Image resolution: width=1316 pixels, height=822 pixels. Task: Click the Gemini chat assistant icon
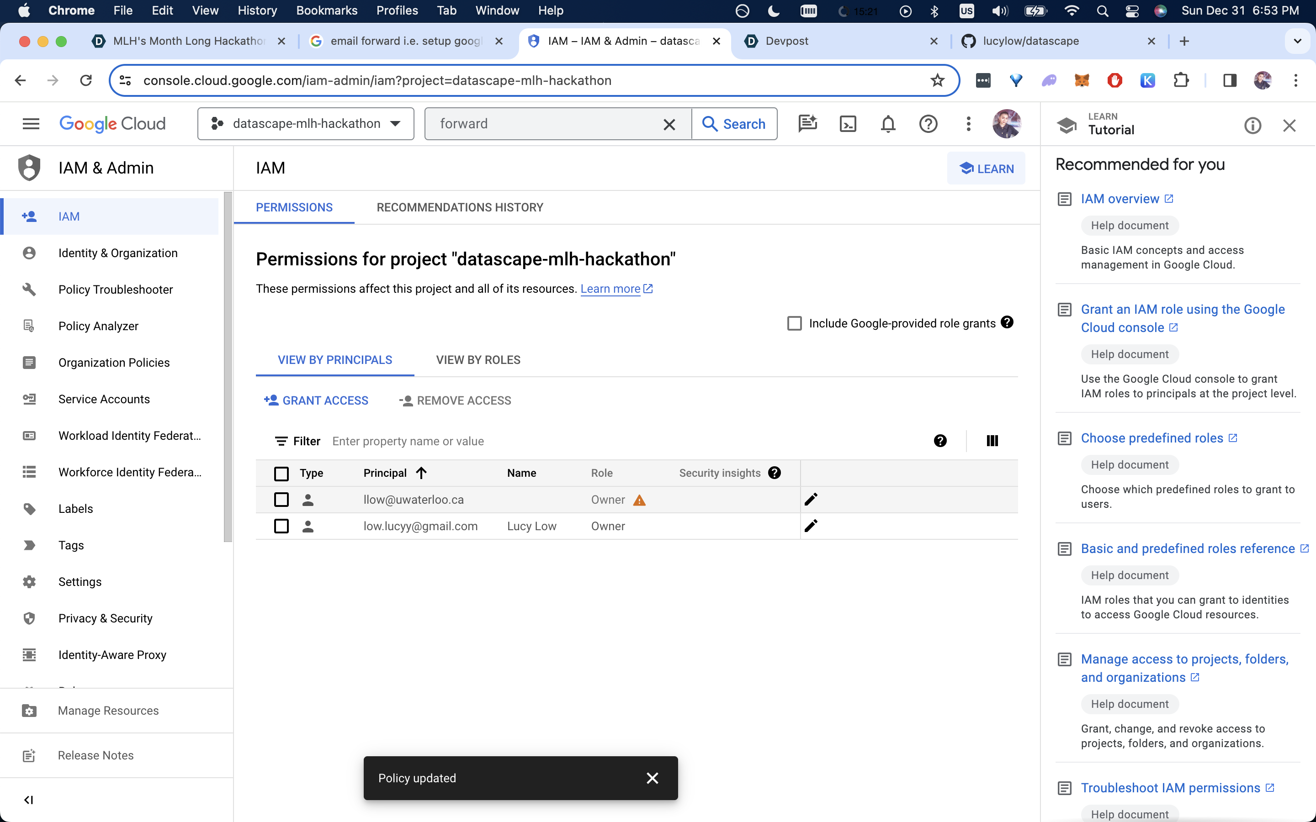coord(807,124)
